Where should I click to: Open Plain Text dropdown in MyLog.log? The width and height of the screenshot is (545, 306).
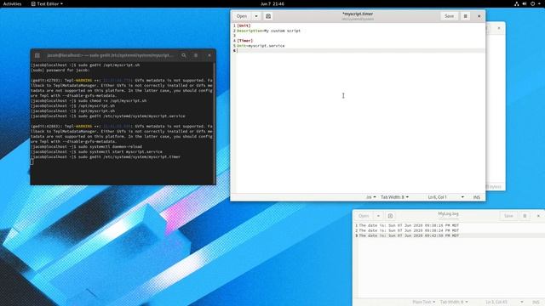(424, 303)
